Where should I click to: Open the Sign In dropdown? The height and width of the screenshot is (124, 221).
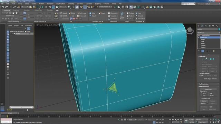[188, 4]
